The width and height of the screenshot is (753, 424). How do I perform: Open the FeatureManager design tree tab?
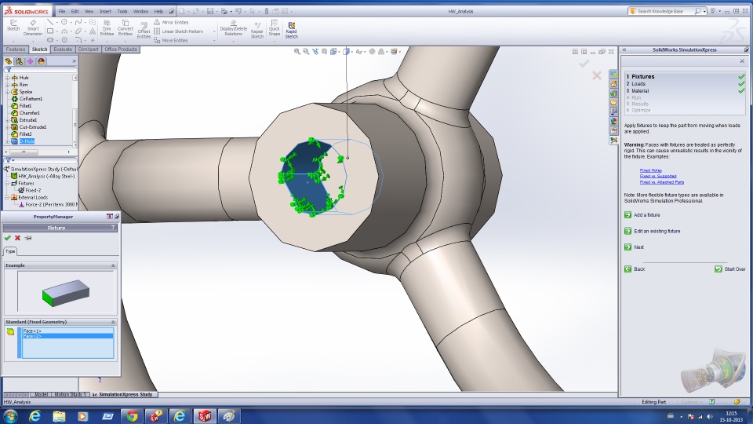click(x=8, y=61)
